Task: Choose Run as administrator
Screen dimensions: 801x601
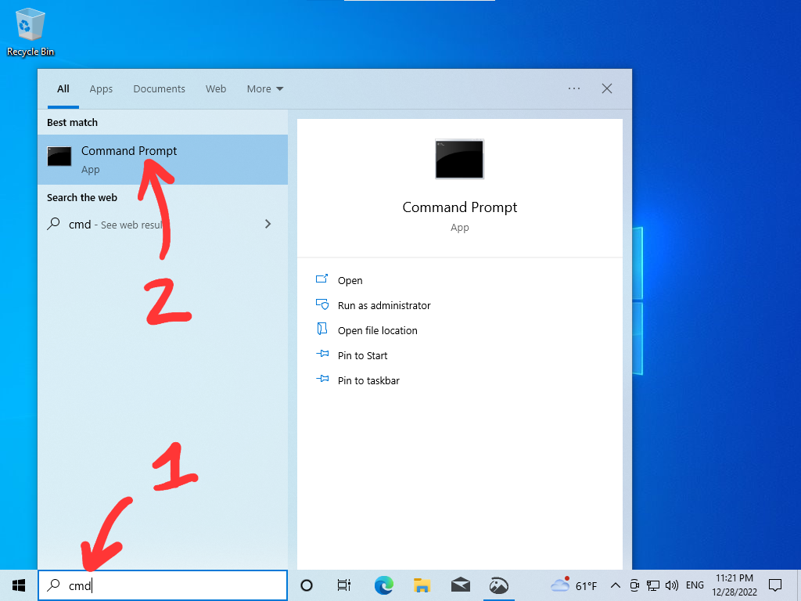Action: tap(384, 306)
